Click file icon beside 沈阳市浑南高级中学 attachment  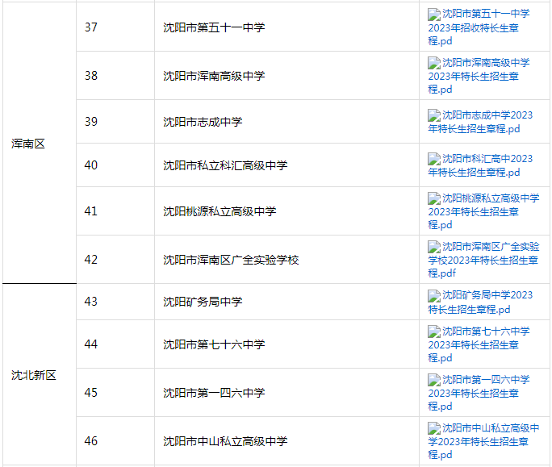434,63
